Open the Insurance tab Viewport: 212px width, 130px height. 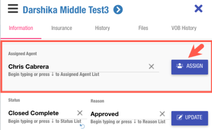coord(62,28)
